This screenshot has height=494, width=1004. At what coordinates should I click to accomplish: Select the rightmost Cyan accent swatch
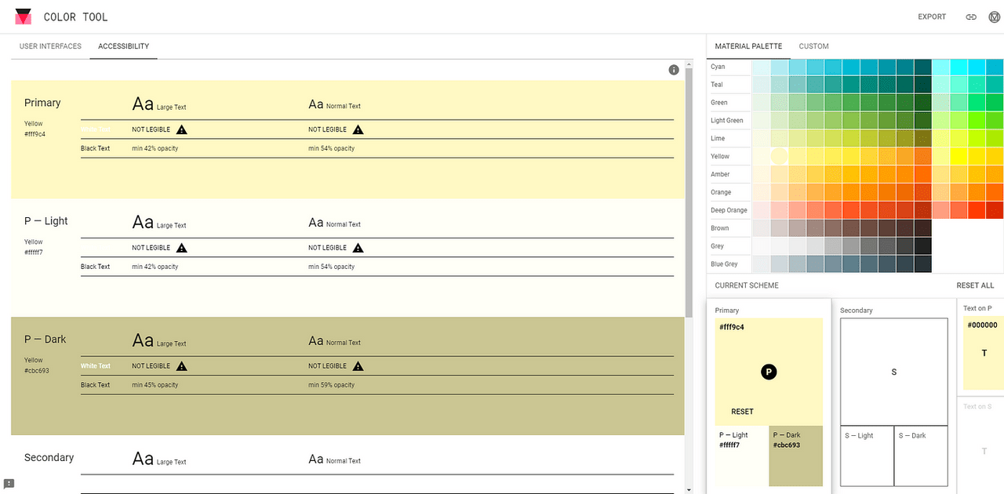pyautogui.click(x=995, y=67)
